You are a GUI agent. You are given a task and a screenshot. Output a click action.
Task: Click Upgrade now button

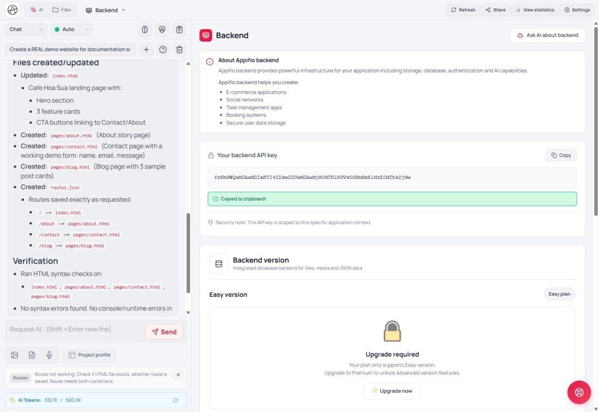tap(392, 391)
